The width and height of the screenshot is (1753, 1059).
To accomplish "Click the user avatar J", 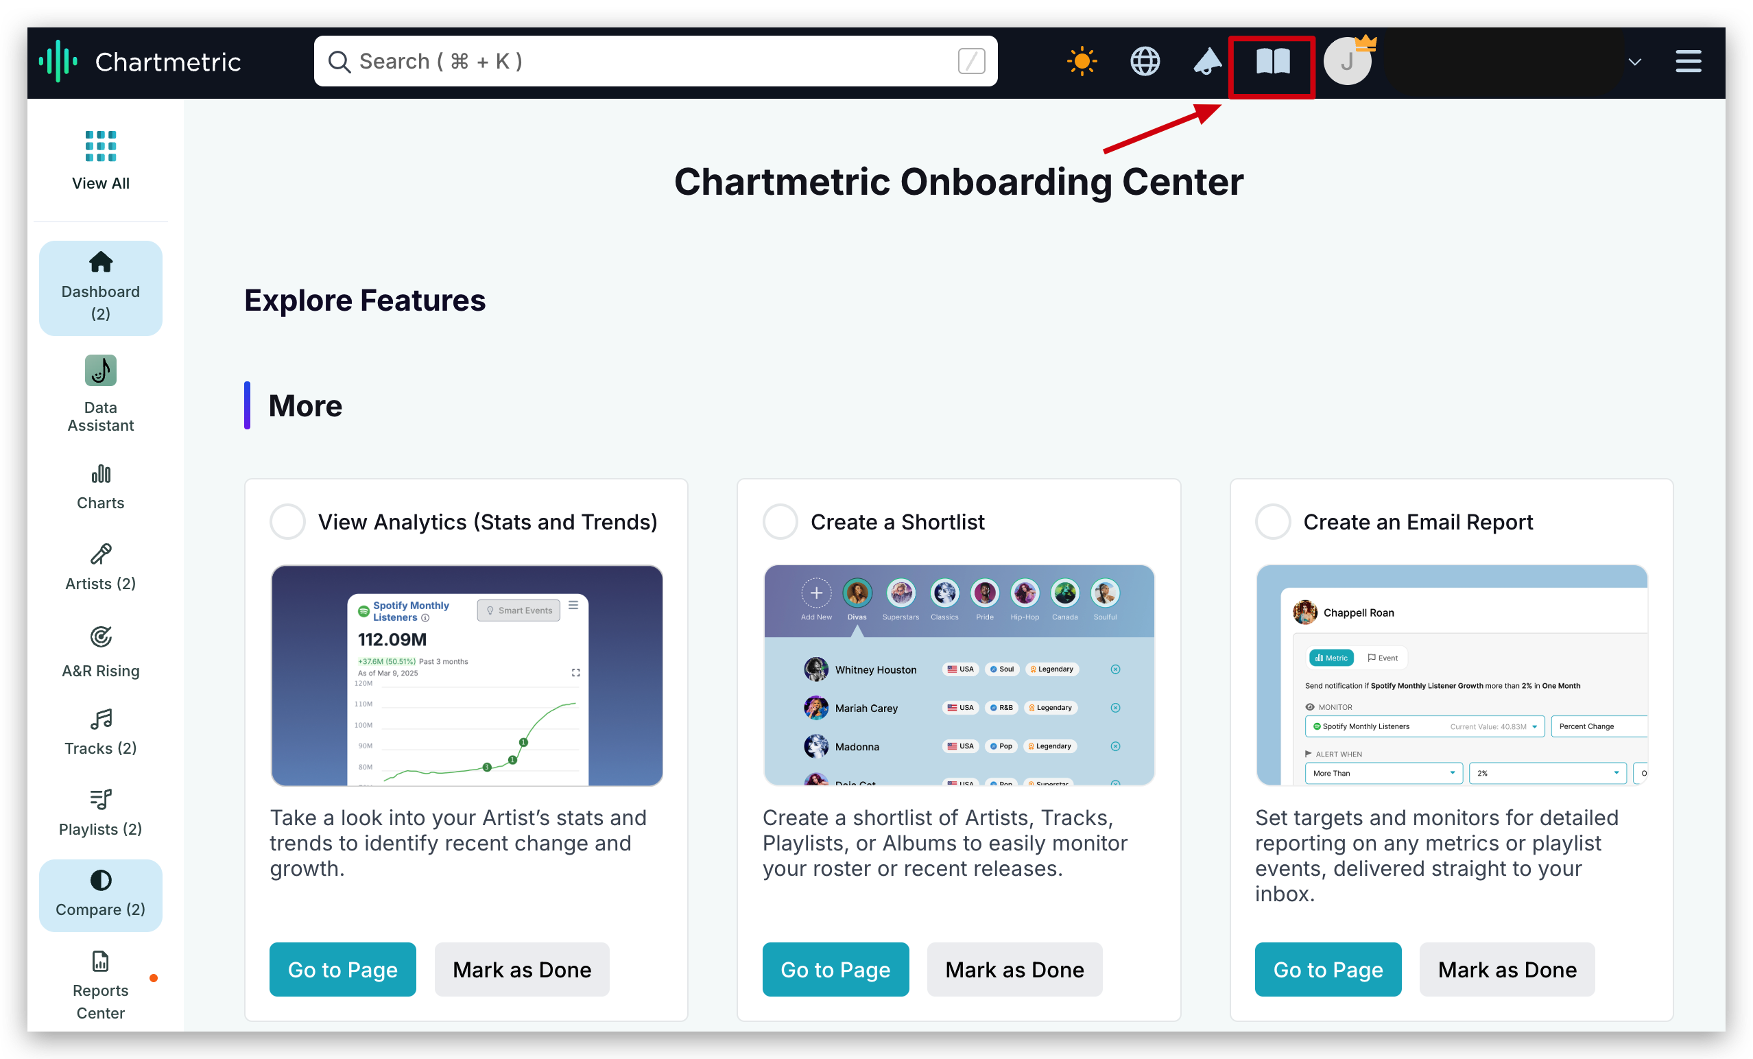I will click(1347, 62).
